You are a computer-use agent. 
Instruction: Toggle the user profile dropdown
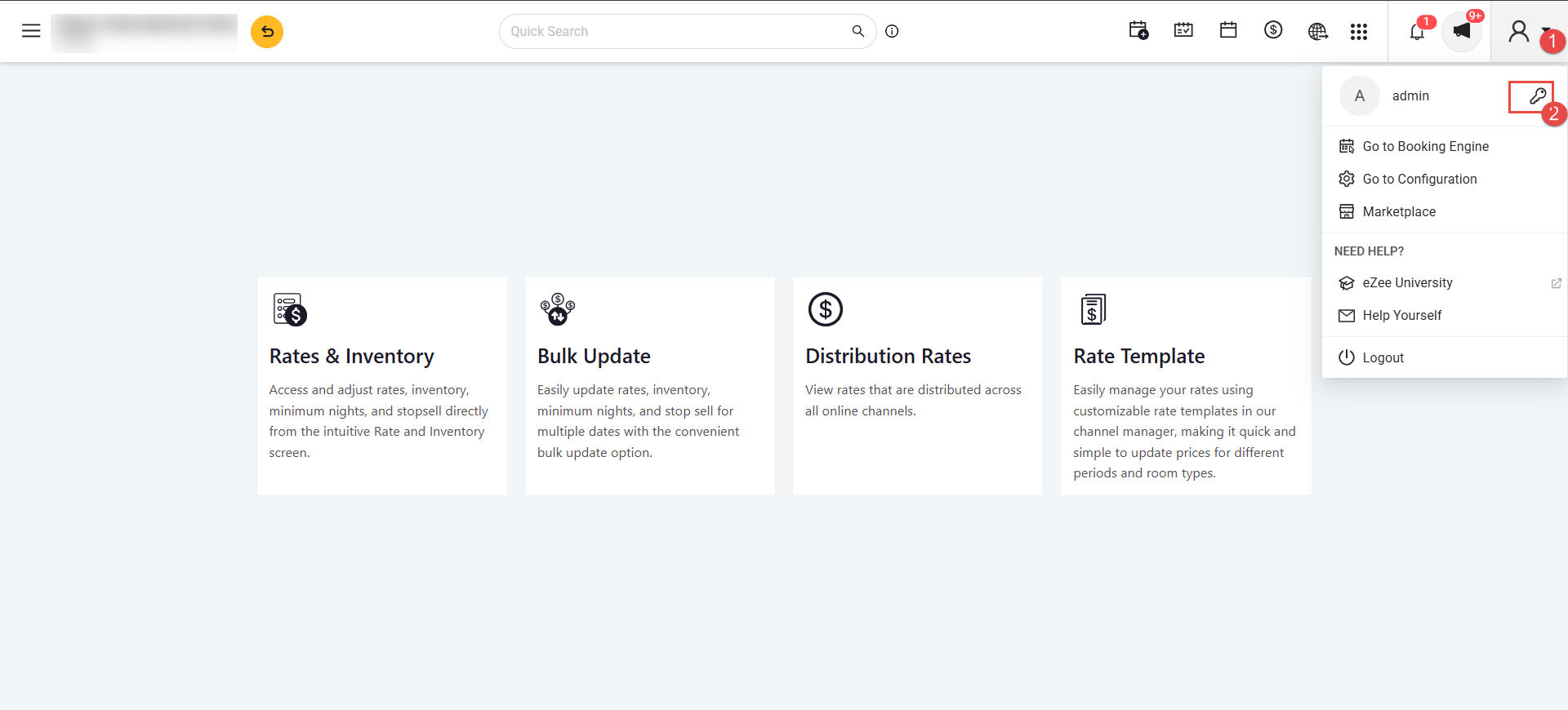tap(1528, 32)
